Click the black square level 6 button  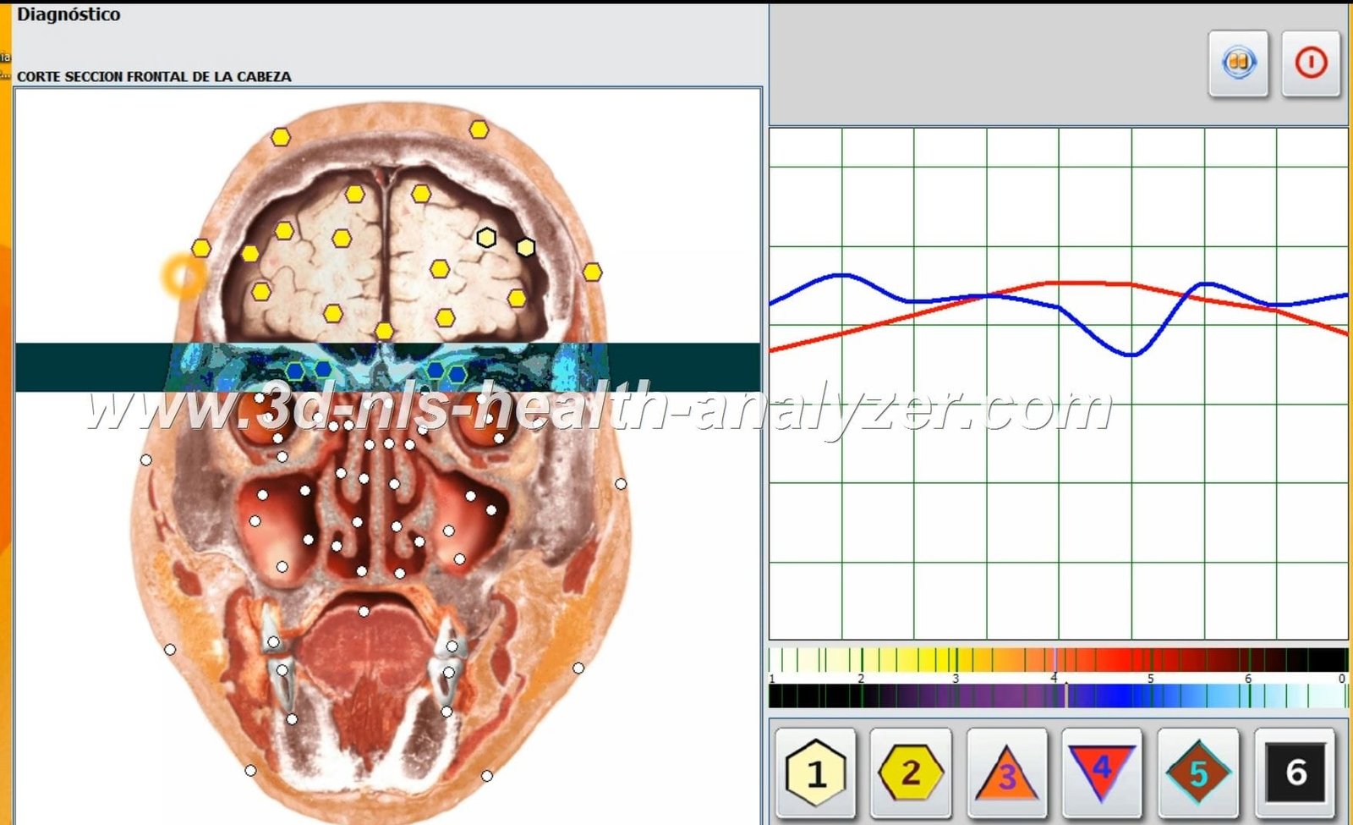pyautogui.click(x=1295, y=773)
